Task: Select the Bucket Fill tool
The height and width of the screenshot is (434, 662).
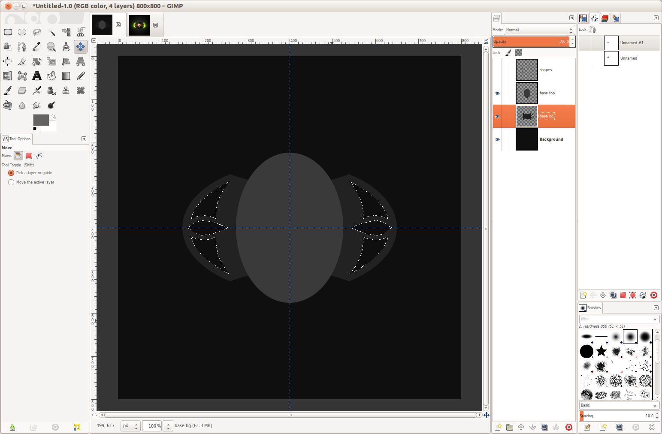Action: pyautogui.click(x=51, y=76)
